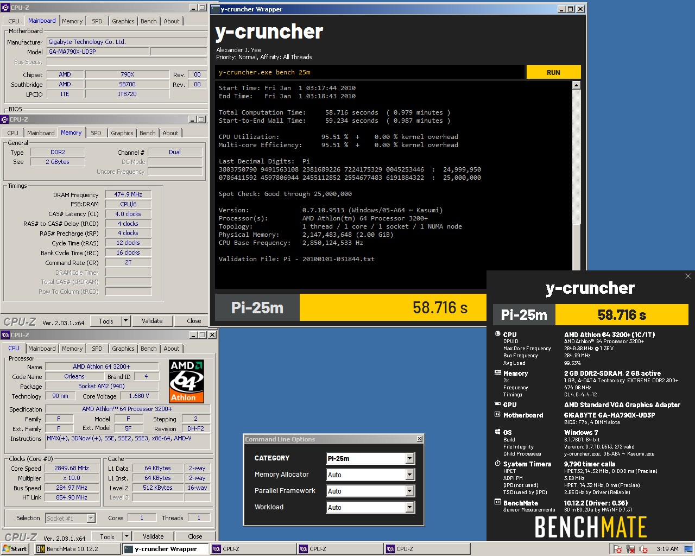Click the 3:19 AM taskbar clock
The height and width of the screenshot is (556, 695).
coord(667,549)
